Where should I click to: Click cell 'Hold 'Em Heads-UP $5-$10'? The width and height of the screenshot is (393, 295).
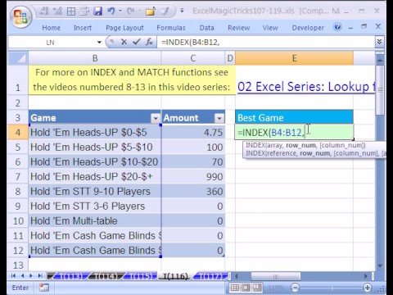point(95,147)
